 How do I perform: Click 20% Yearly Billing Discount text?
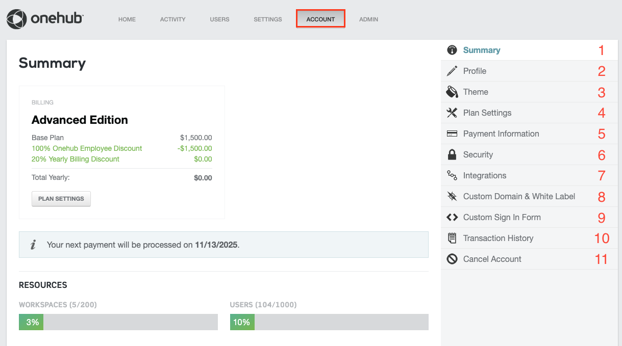tap(76, 159)
